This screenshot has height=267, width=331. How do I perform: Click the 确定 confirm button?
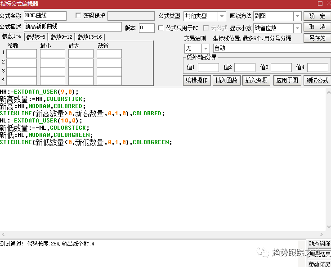(318, 16)
